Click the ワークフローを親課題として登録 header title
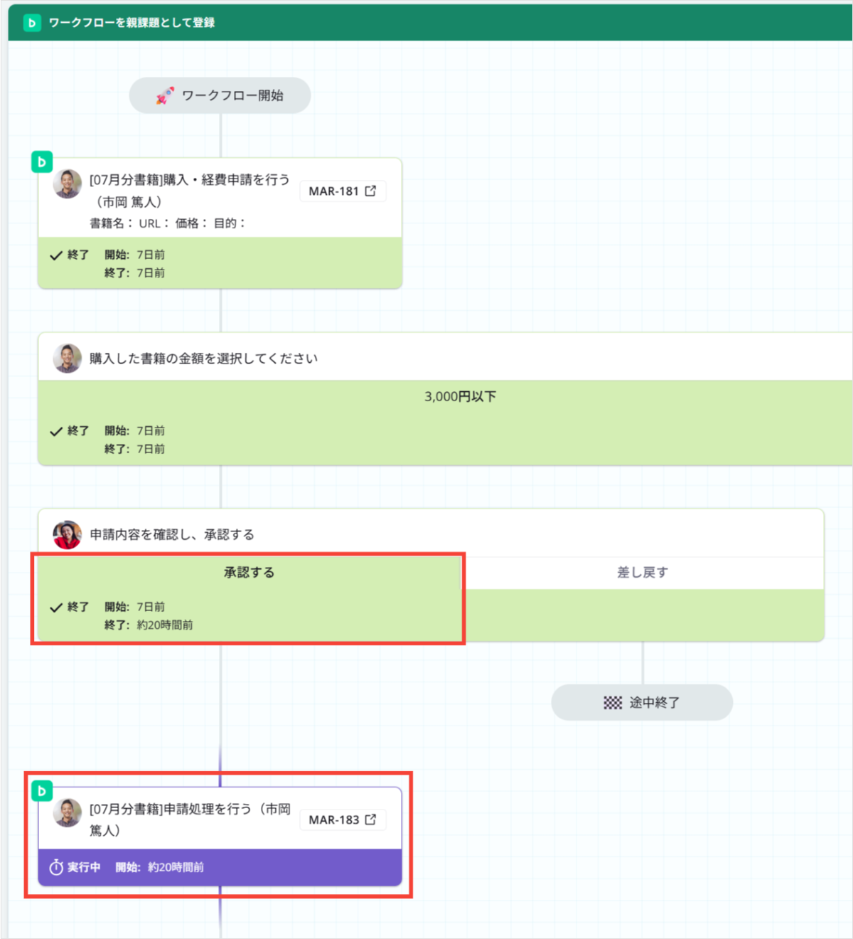 132,23
